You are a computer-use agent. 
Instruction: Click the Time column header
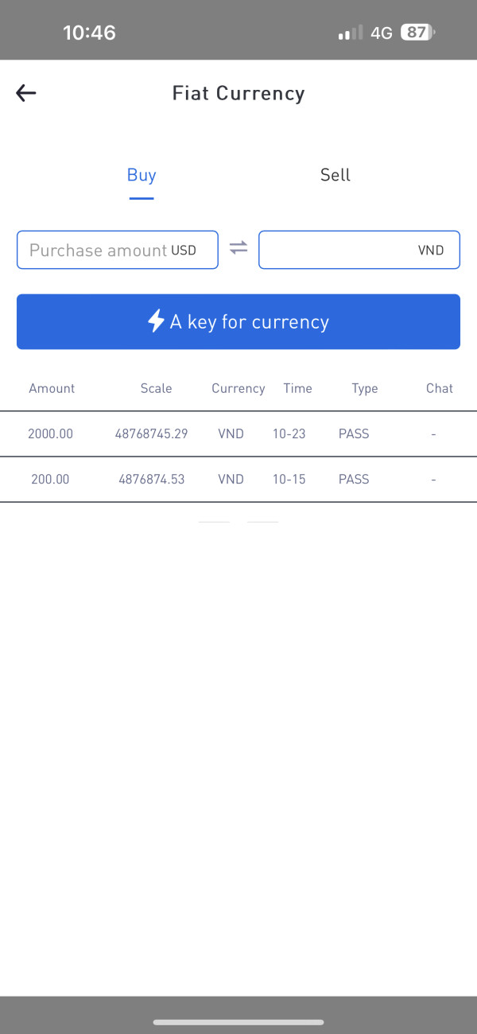pos(297,388)
